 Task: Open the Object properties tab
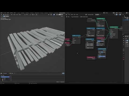(124, 48)
